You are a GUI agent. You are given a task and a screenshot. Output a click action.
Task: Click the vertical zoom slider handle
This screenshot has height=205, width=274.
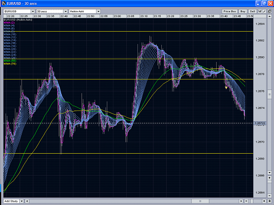(269, 182)
